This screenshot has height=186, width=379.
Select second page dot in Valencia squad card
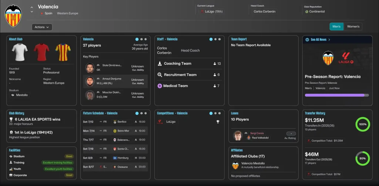tap(141, 39)
